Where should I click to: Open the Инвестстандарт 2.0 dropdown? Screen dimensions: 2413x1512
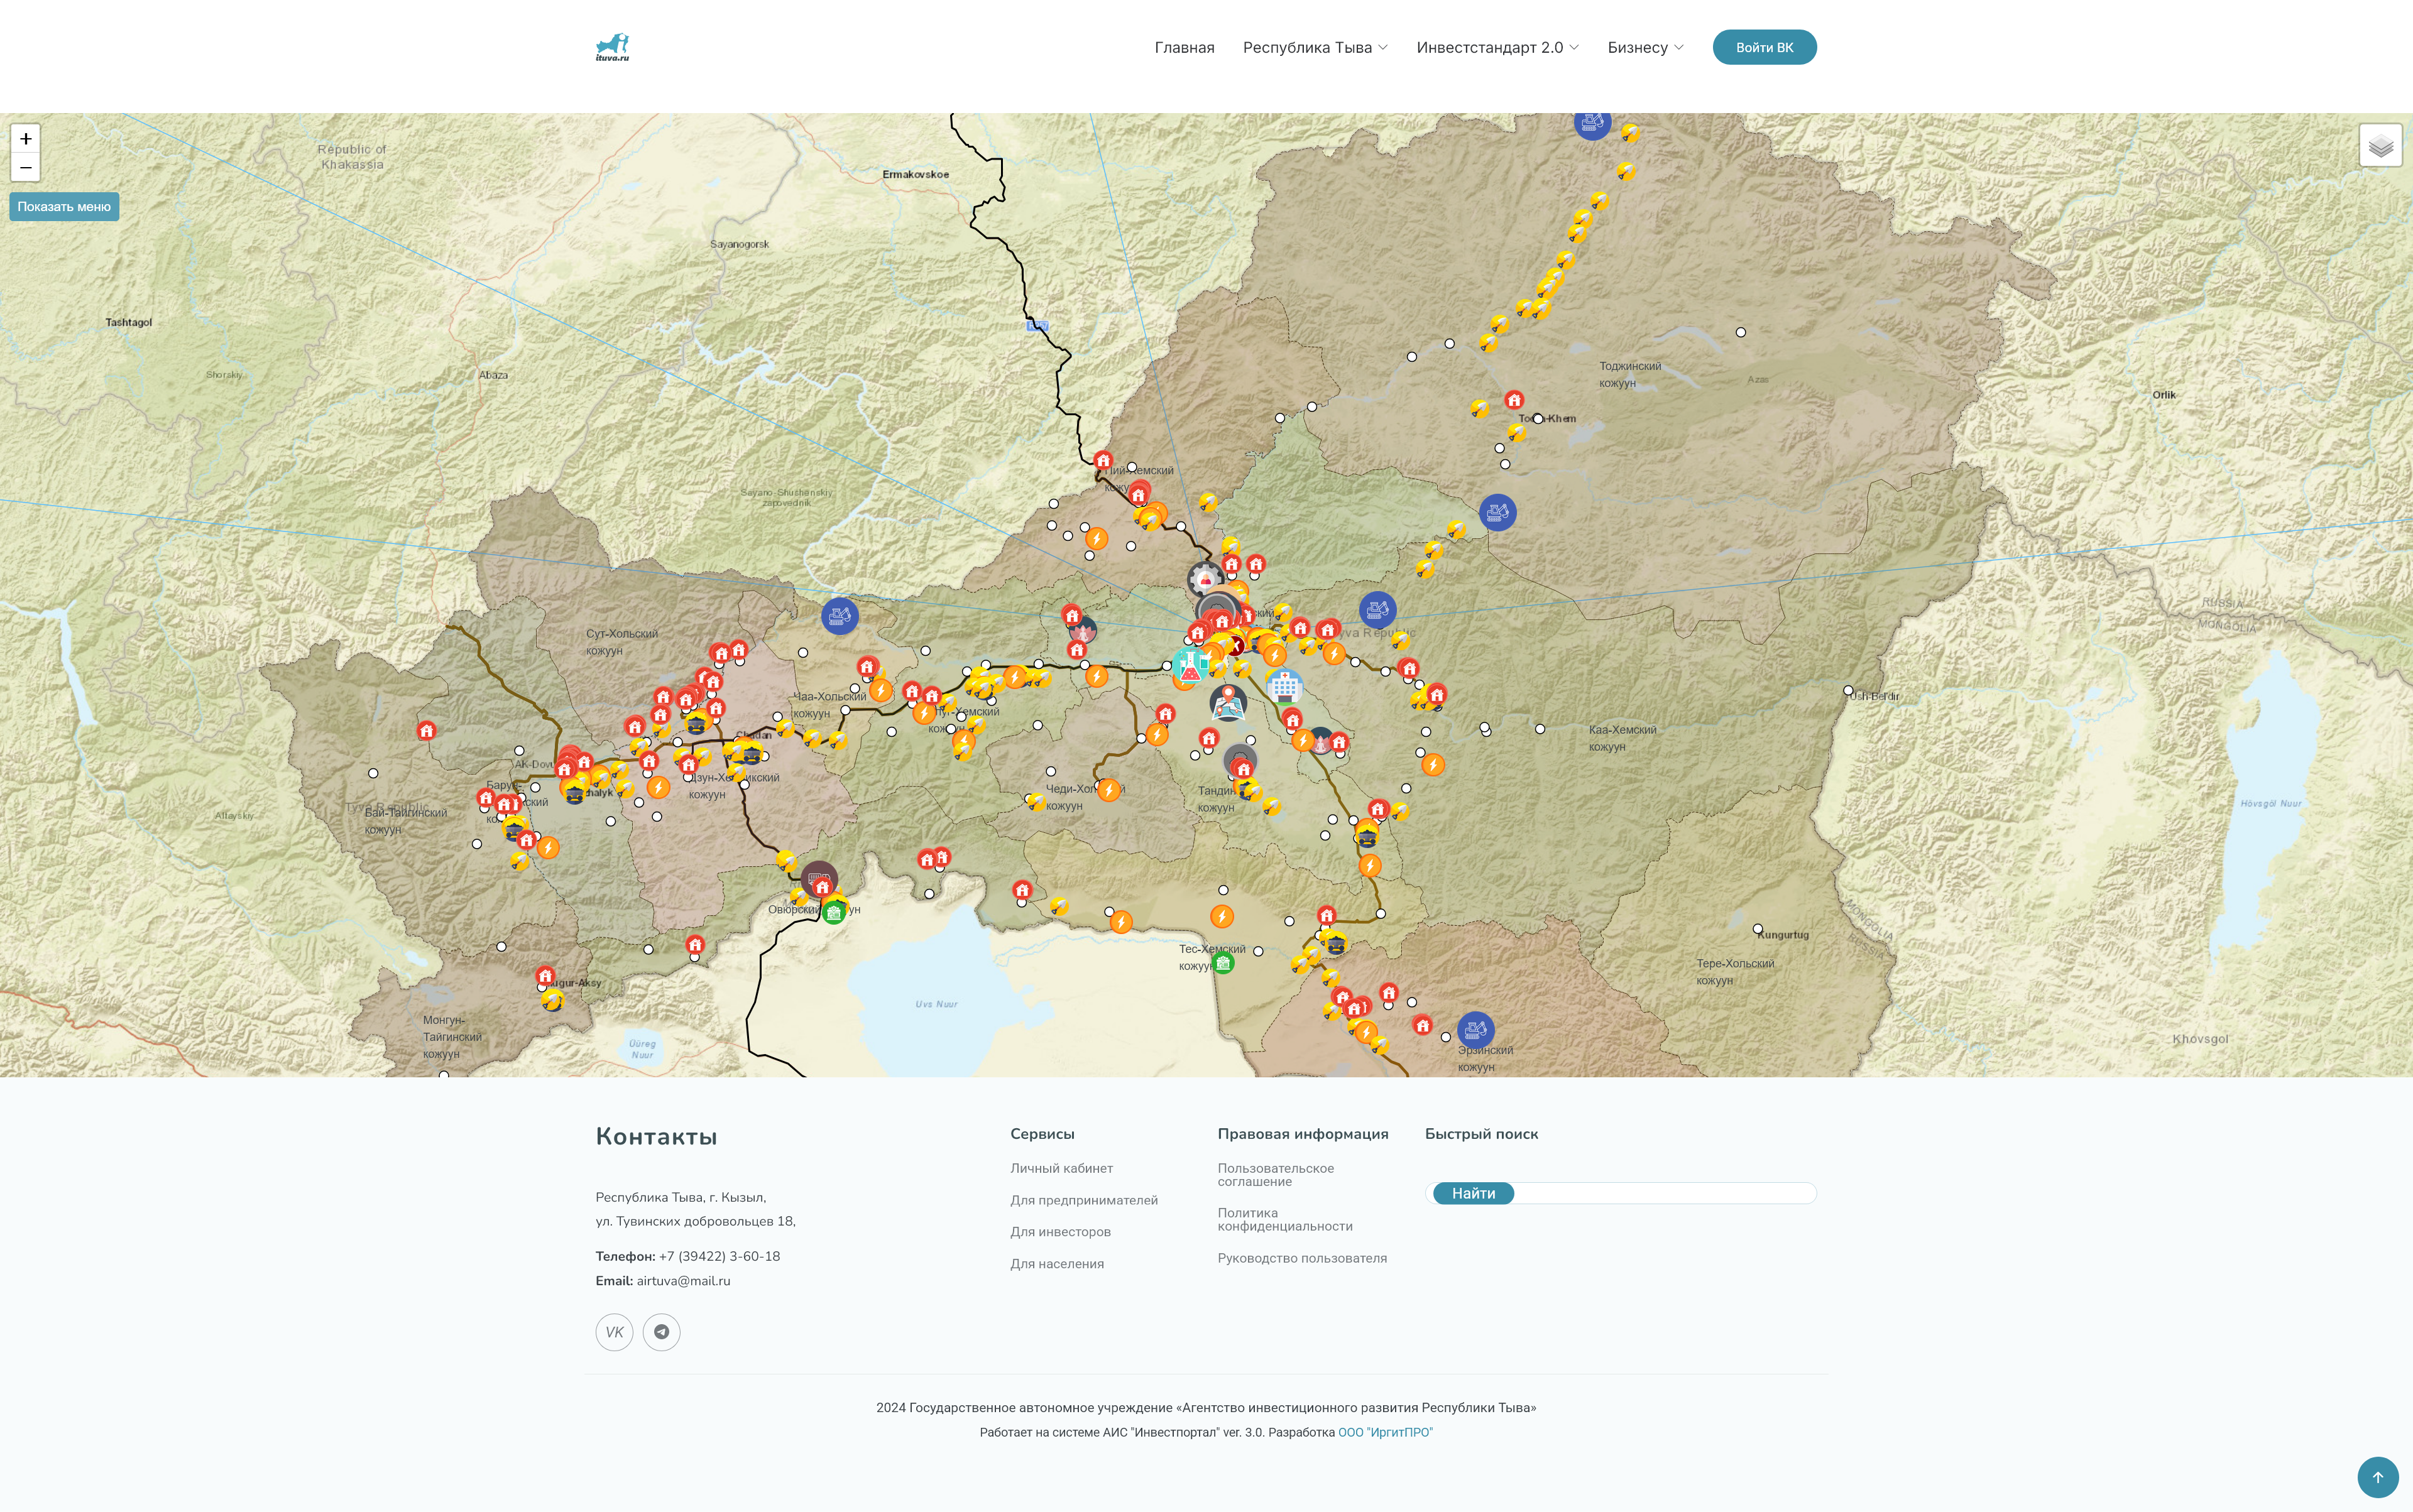tap(1490, 46)
